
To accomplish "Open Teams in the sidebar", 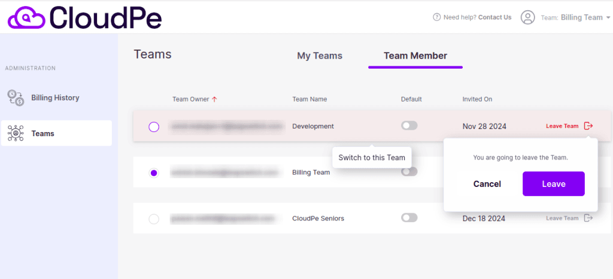I will click(56, 133).
